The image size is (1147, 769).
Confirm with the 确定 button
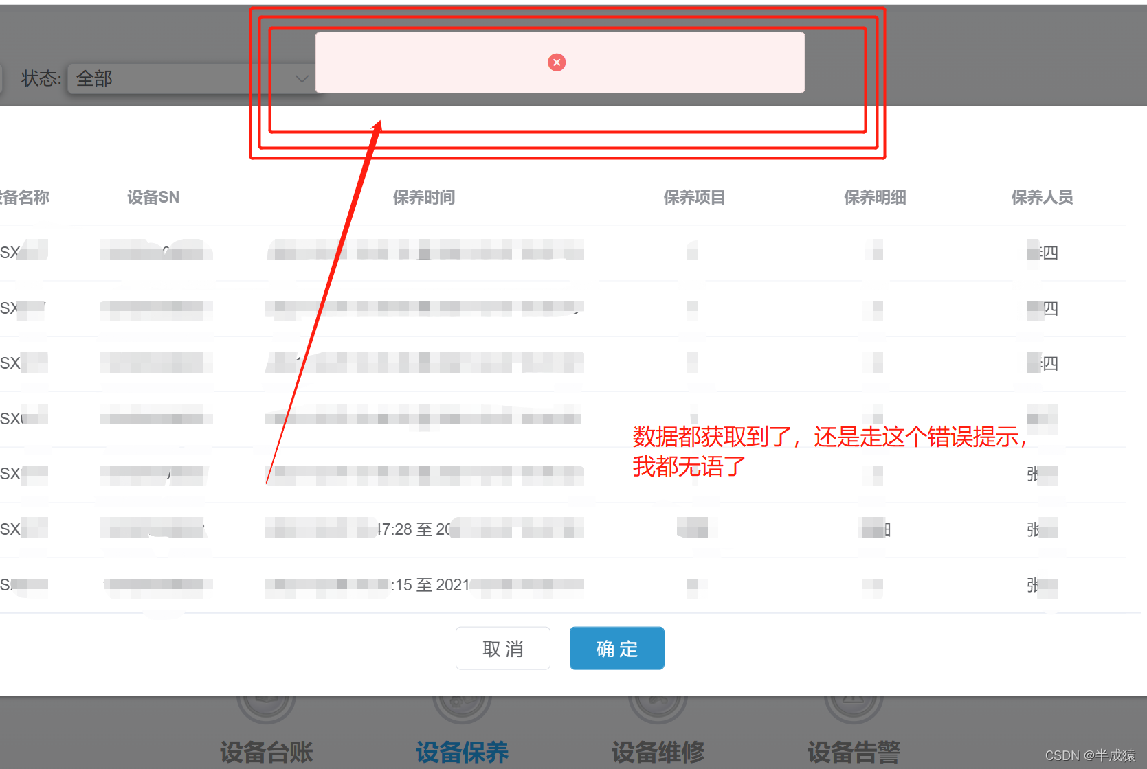(617, 648)
